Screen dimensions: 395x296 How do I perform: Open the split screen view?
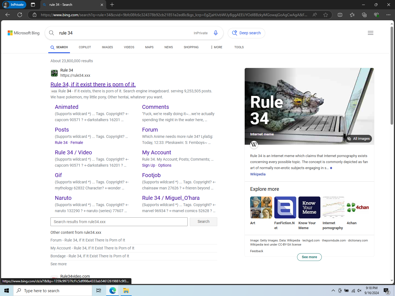[x=340, y=15]
